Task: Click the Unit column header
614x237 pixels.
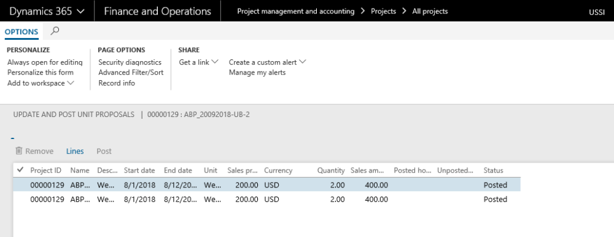Action: (211, 170)
